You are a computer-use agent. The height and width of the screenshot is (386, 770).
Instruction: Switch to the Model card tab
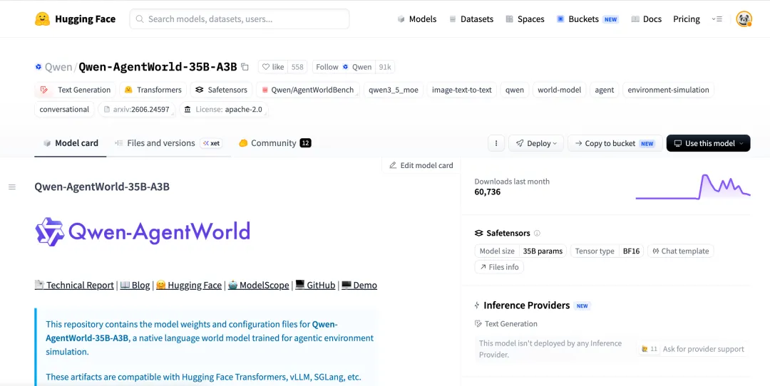pos(70,143)
